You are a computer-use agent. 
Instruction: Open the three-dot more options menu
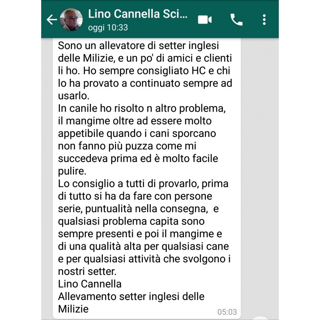tap(264, 20)
